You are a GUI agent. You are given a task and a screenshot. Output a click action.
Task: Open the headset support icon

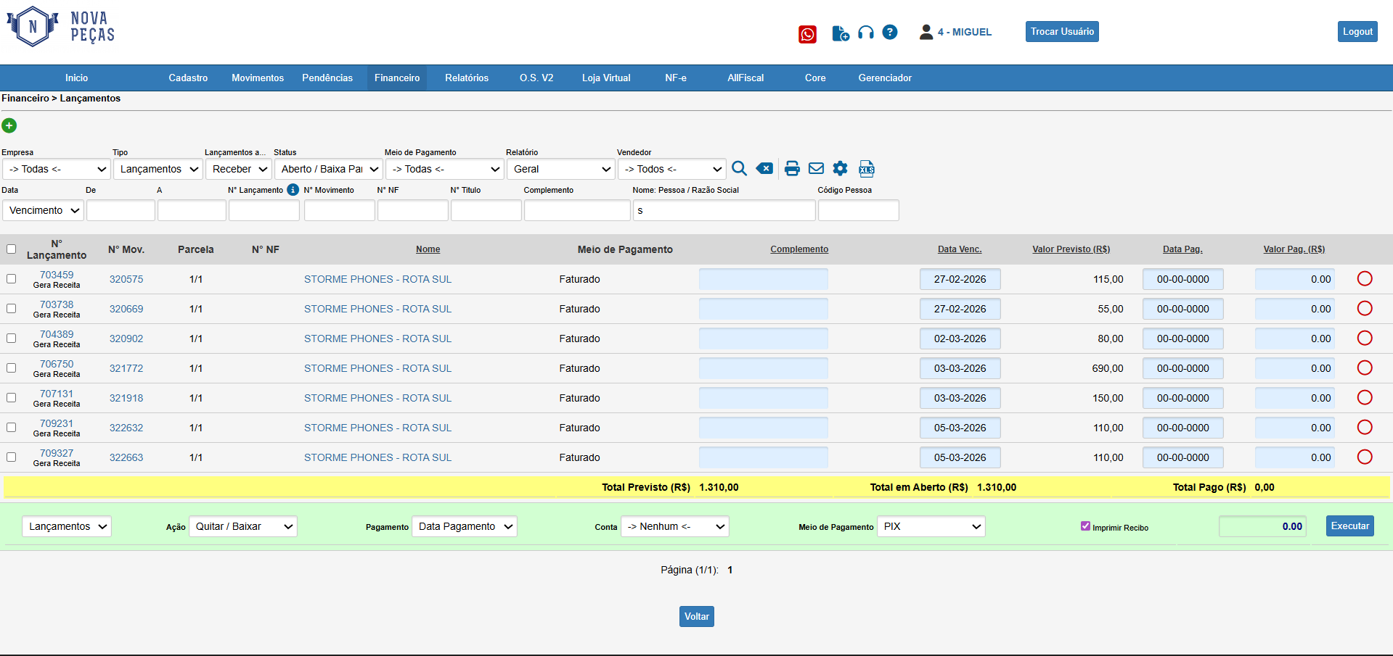[x=865, y=33]
